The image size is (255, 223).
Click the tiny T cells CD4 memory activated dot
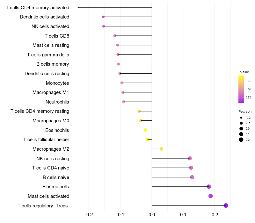(78, 7)
